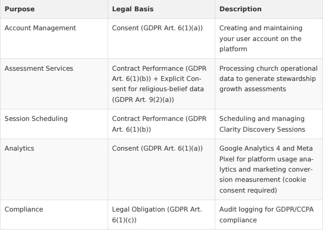323x230 pixels.
Task: Click the 'cookie consent required' text
Action: [263, 185]
